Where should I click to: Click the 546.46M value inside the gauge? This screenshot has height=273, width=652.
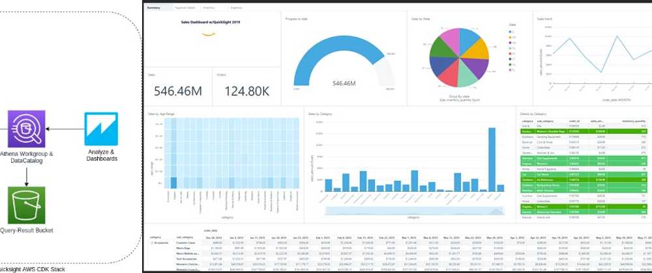344,83
